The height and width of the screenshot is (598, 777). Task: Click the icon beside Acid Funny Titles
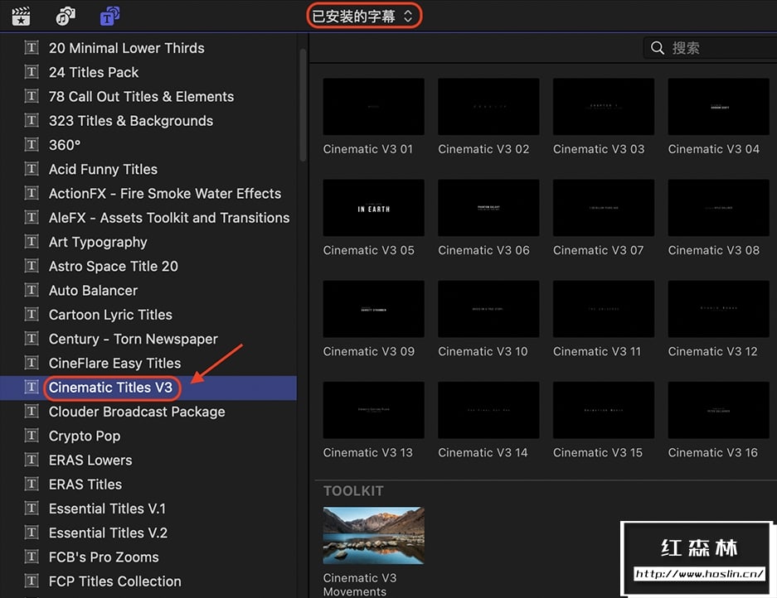pyautogui.click(x=32, y=169)
